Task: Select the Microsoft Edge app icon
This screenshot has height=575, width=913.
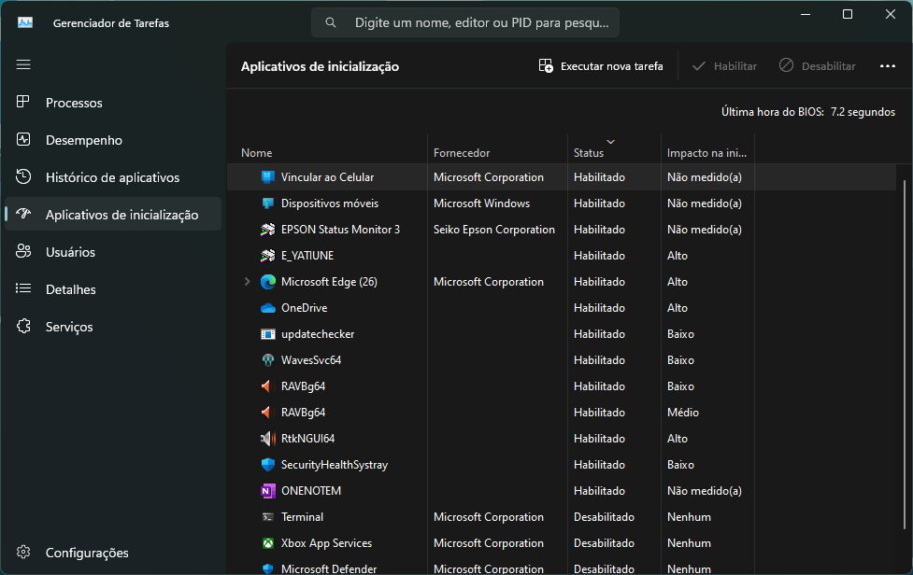Action: pos(268,282)
